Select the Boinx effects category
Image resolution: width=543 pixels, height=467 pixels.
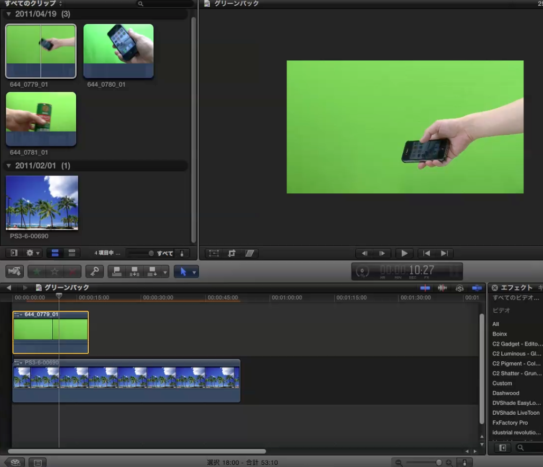coord(499,334)
